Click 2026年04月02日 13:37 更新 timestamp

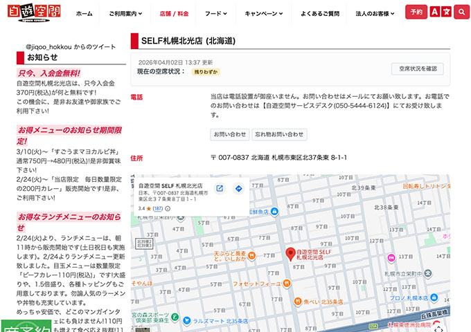175,62
